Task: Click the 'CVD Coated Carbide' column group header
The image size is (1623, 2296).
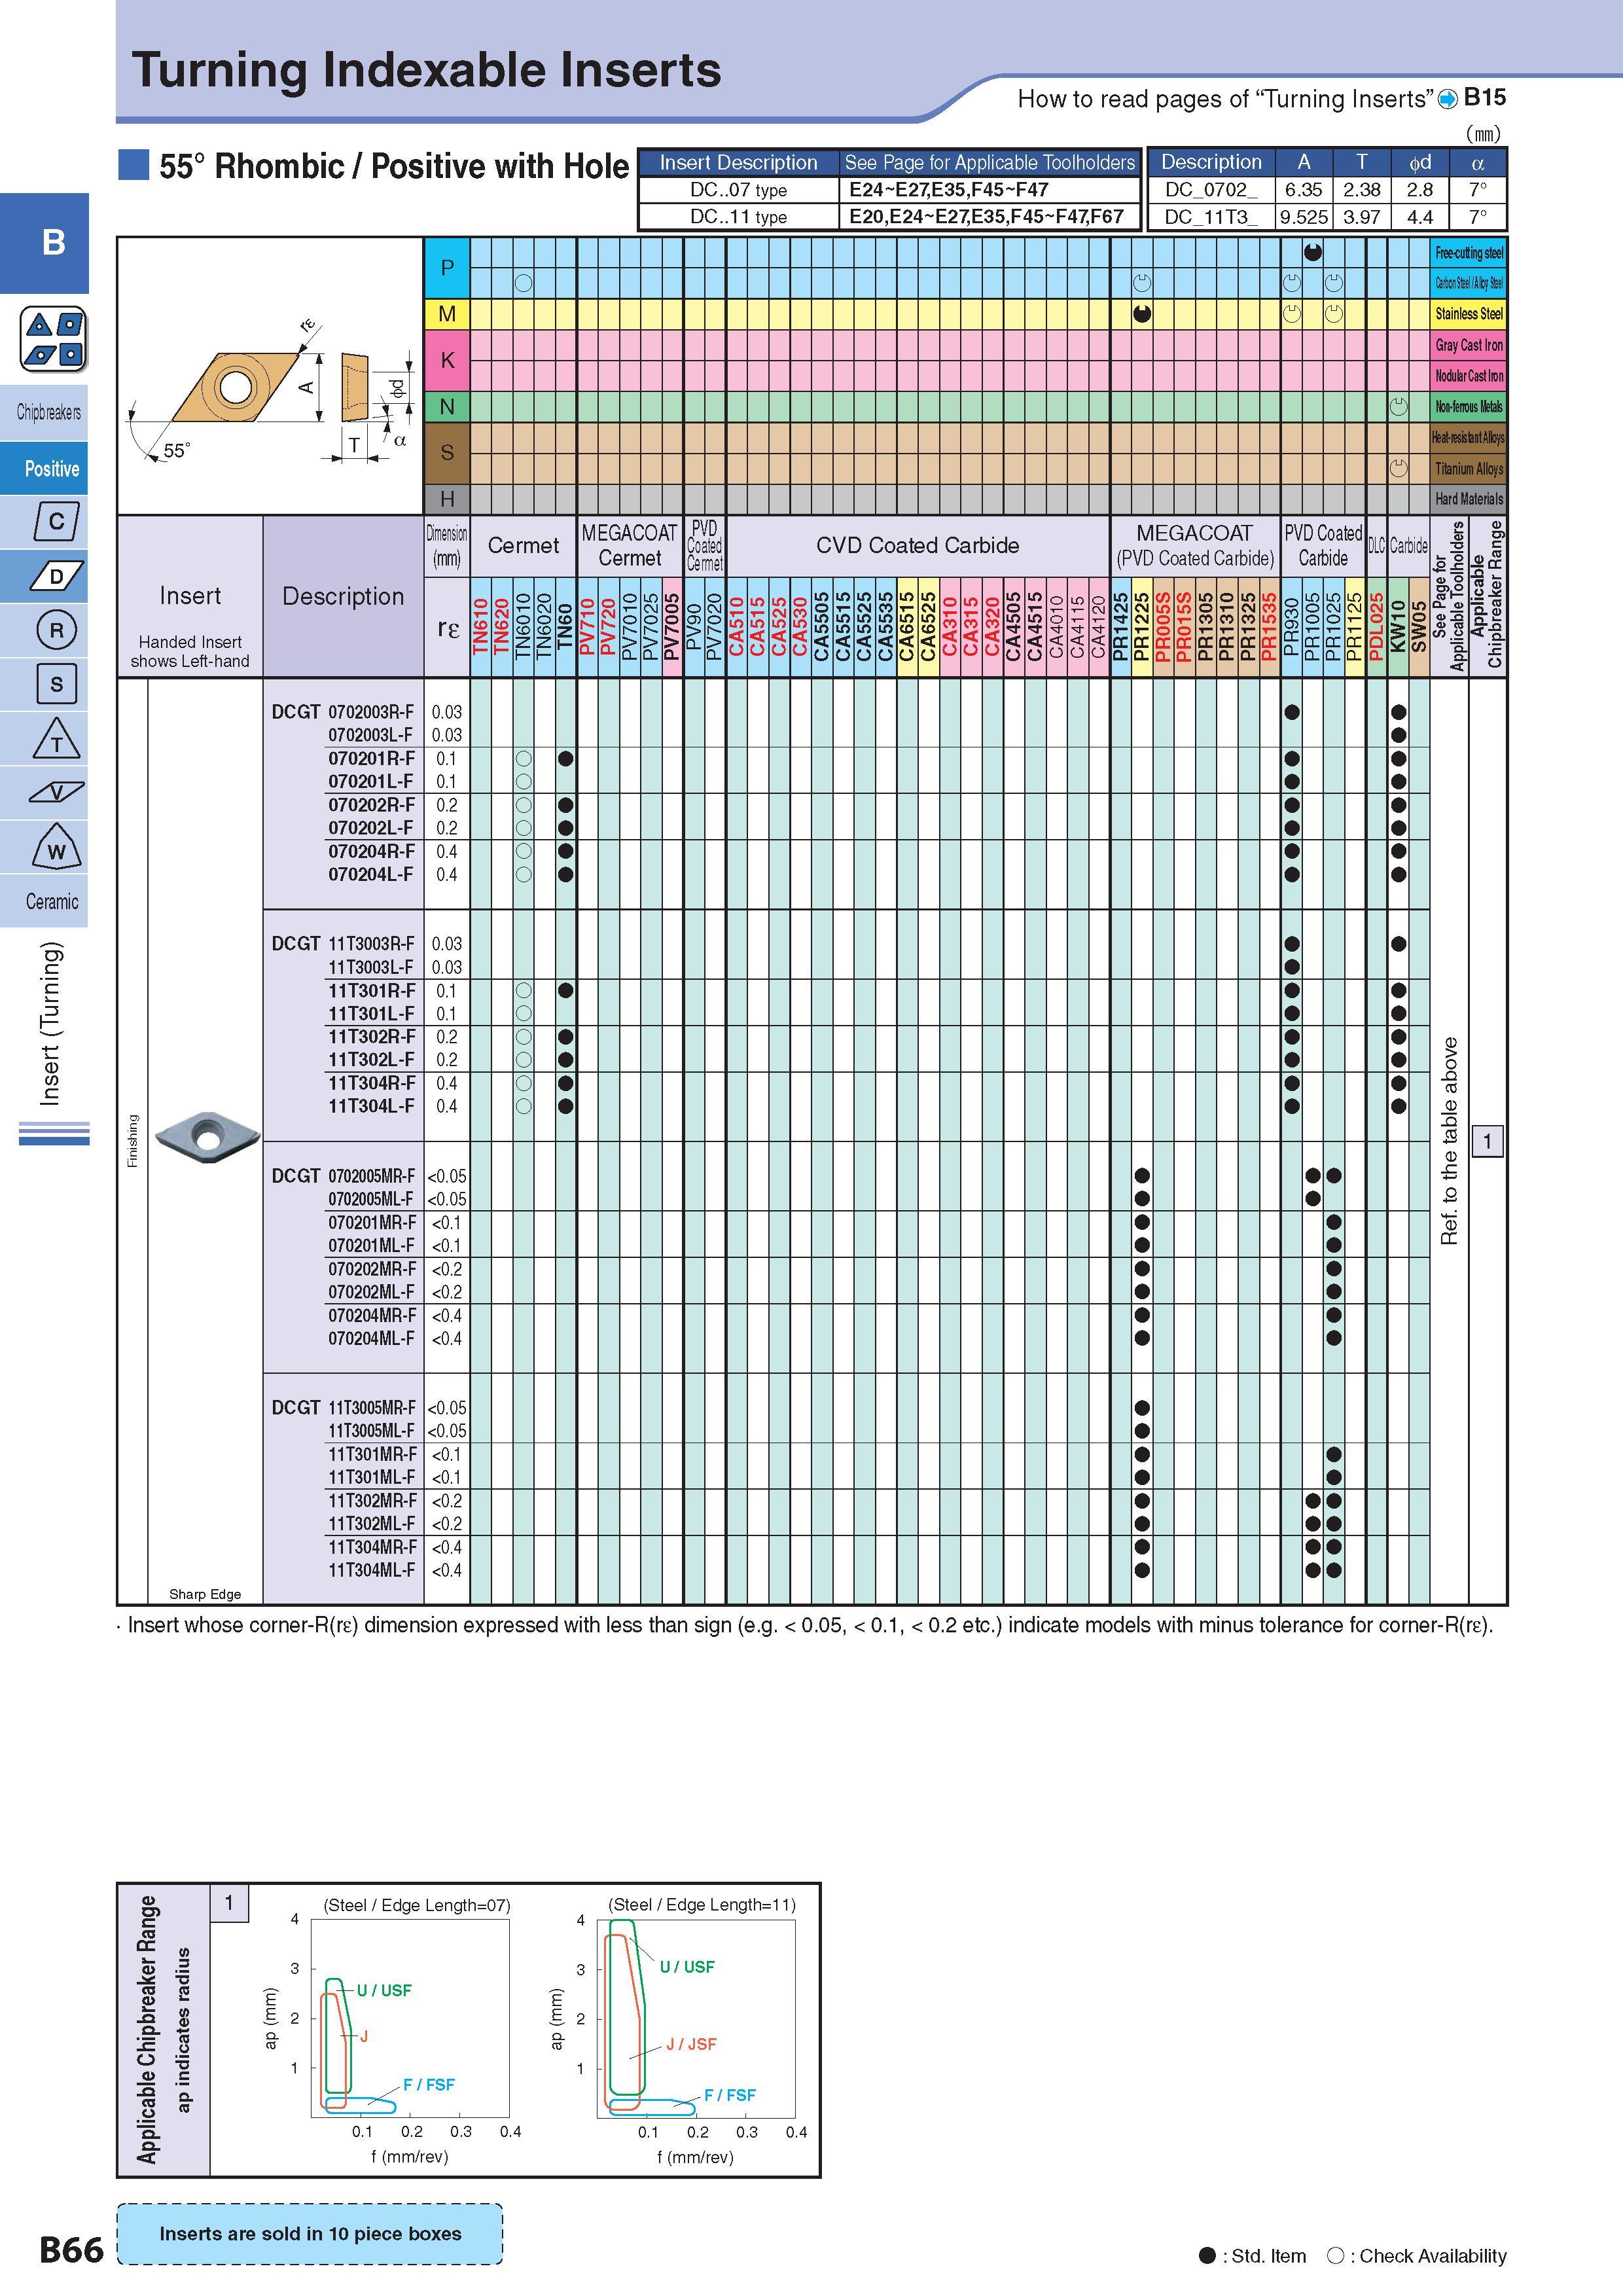Action: [917, 546]
